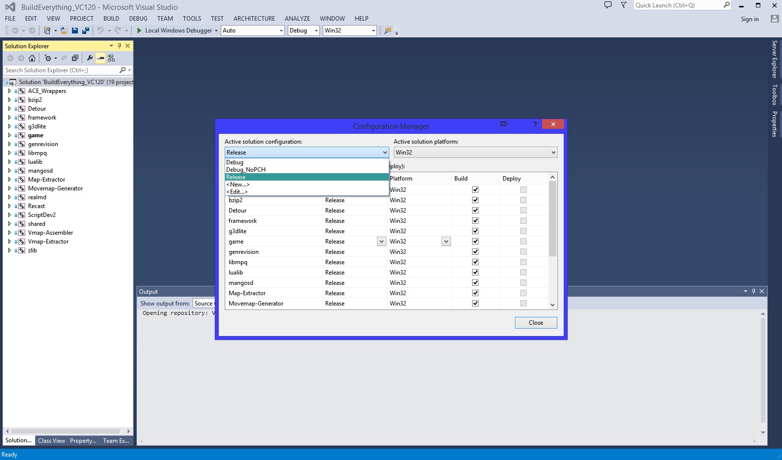Click the Save toolbar icon

(75, 31)
